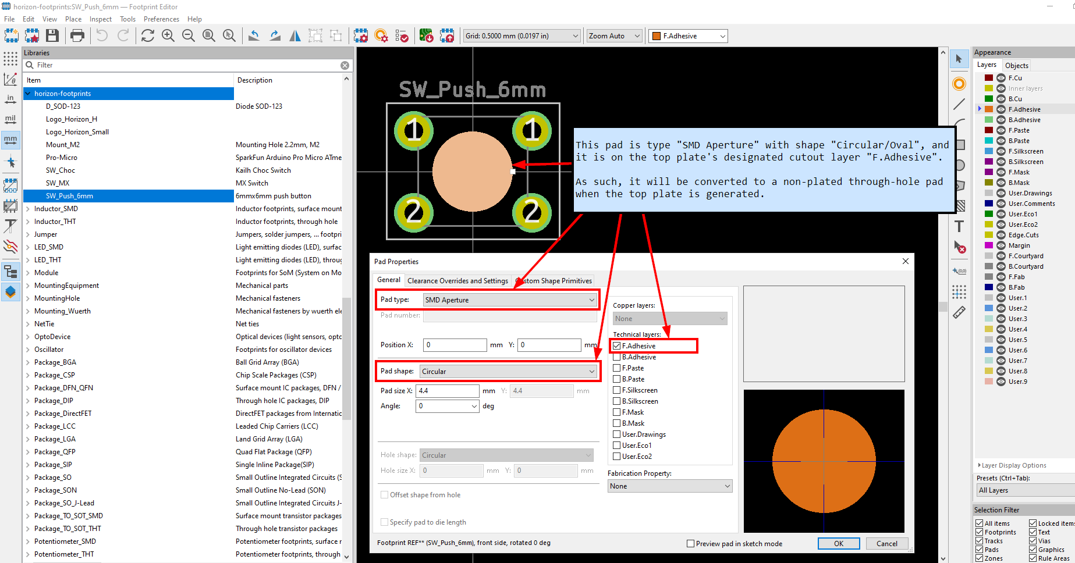
Task: Switch units to millimeters
Action: pos(10,140)
